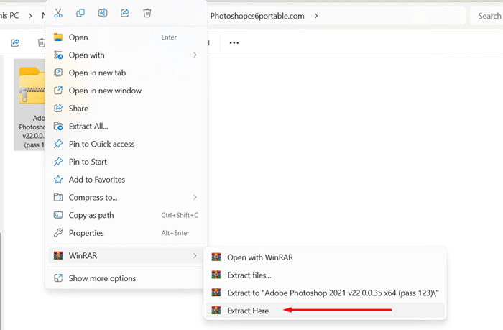503x330 pixels.
Task: Select Open with WinRAR option
Action: coord(259,257)
